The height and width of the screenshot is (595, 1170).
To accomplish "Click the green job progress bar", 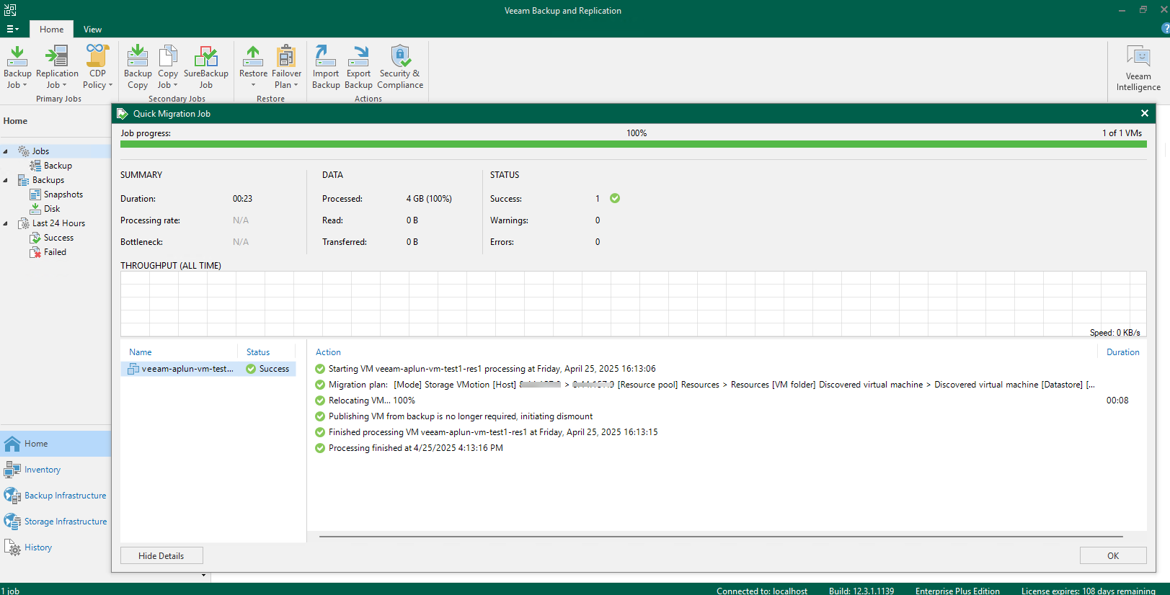I will tap(633, 144).
